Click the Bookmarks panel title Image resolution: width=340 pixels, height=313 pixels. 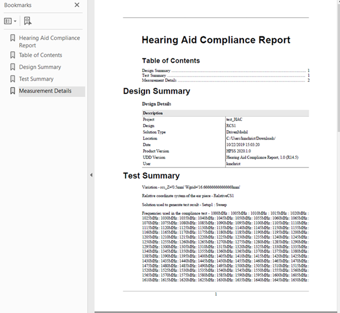18,5
